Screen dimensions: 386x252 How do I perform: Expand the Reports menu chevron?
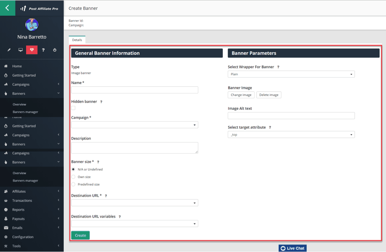point(59,209)
